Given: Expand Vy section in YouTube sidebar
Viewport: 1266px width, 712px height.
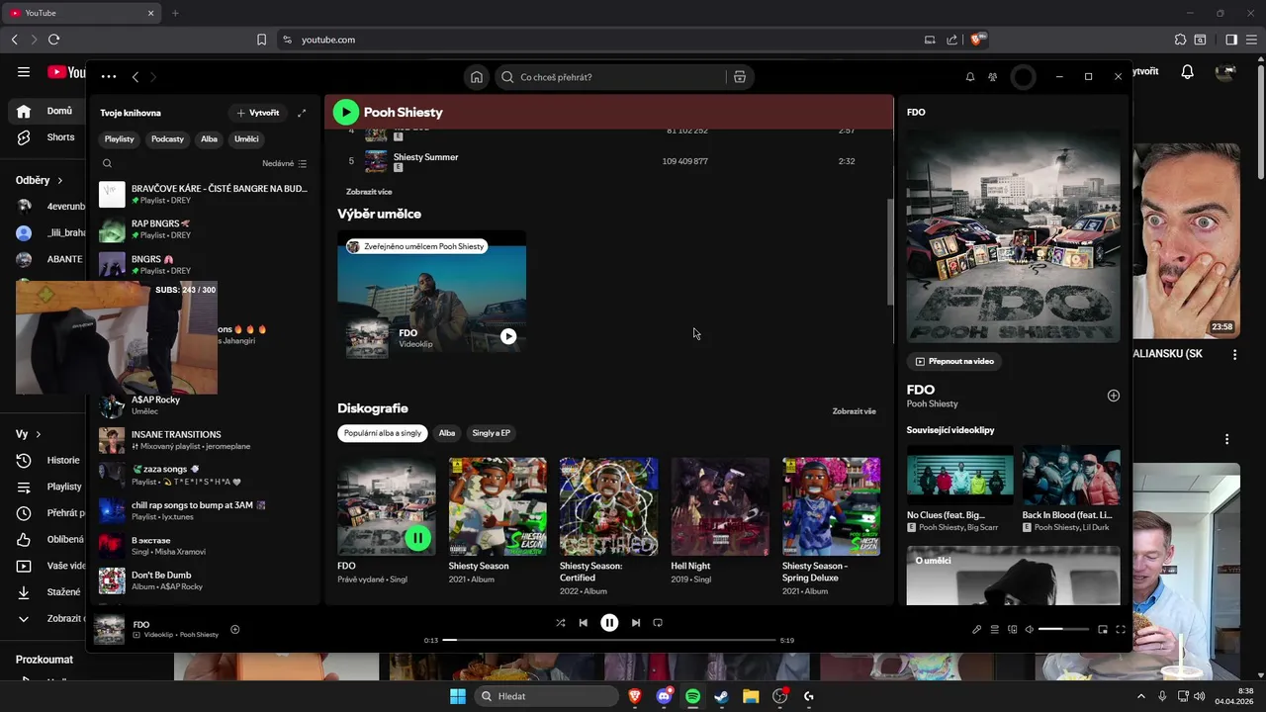Looking at the screenshot, I should [29, 434].
